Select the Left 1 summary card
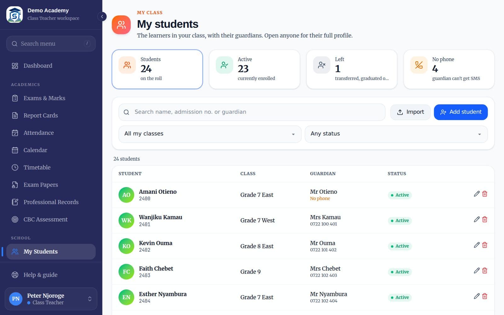The width and height of the screenshot is (504, 315). 352,69
